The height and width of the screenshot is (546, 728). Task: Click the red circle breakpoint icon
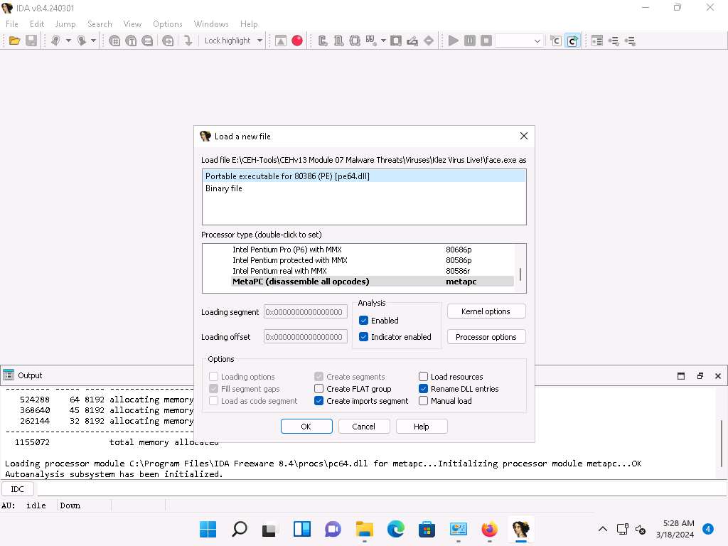[x=297, y=41]
